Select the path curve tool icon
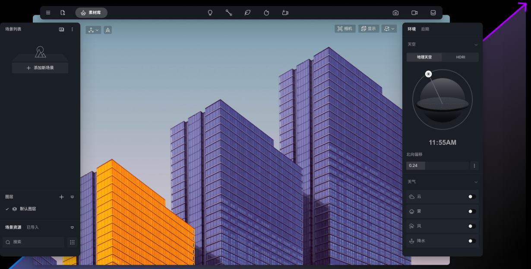The image size is (531, 269). pos(229,13)
